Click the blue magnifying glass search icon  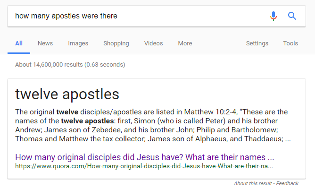pos(292,16)
